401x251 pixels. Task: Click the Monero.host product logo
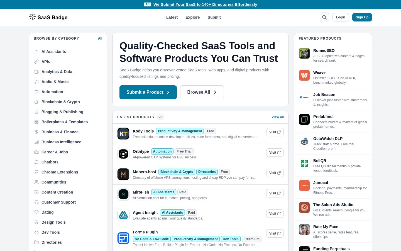123,174
